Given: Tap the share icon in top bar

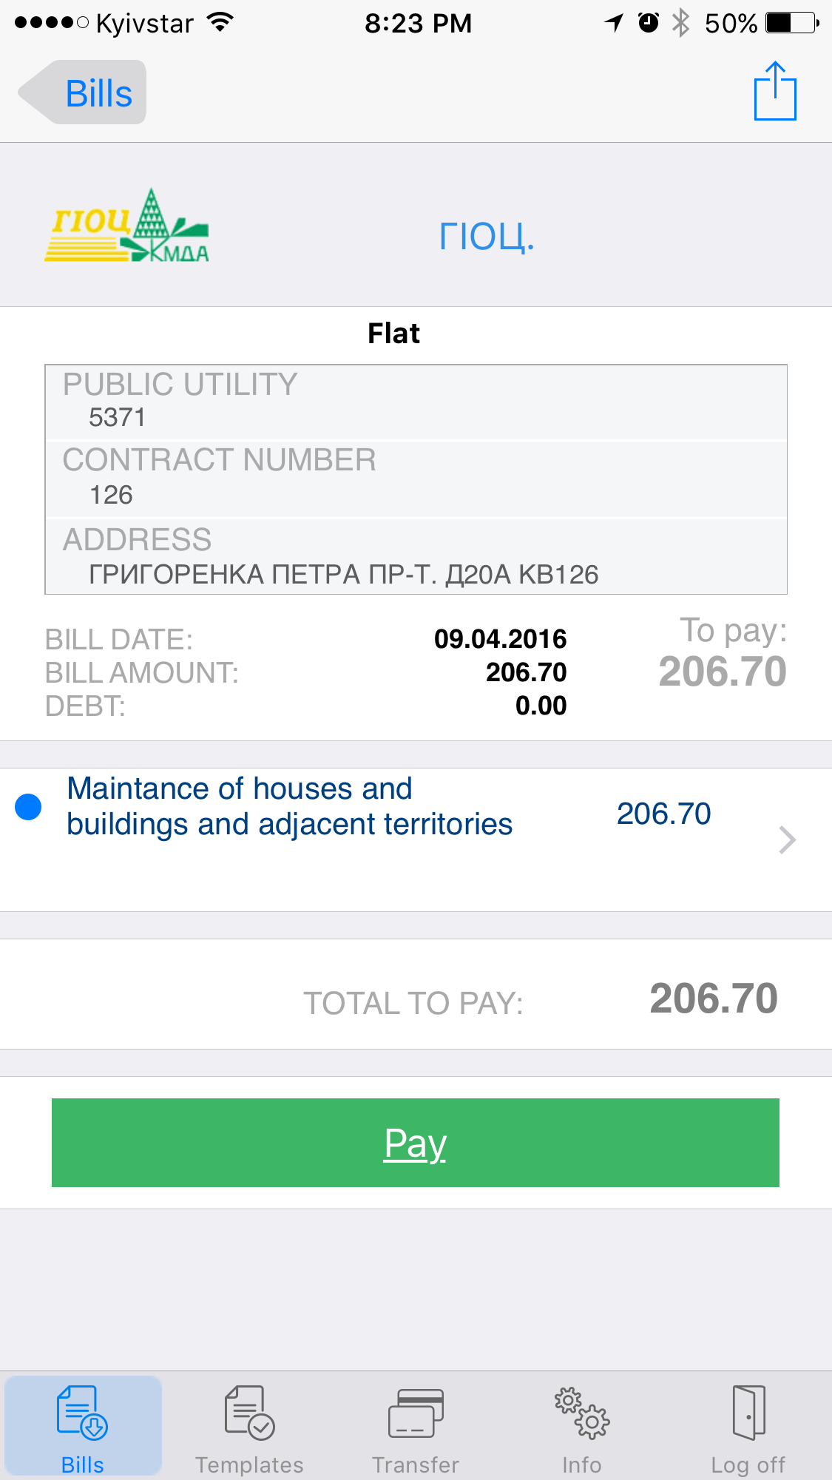Looking at the screenshot, I should [x=775, y=92].
